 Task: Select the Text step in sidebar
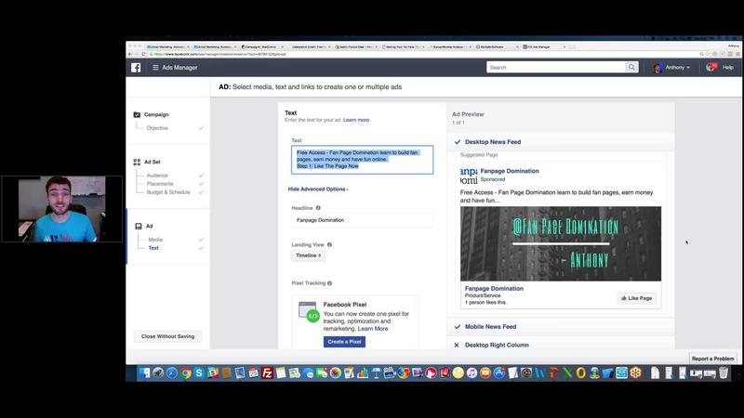(153, 248)
